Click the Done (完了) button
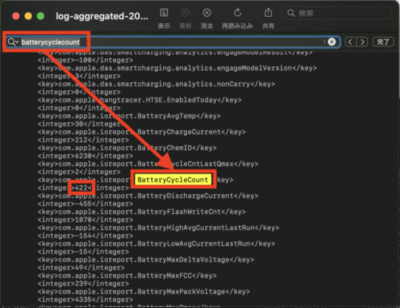 383,42
